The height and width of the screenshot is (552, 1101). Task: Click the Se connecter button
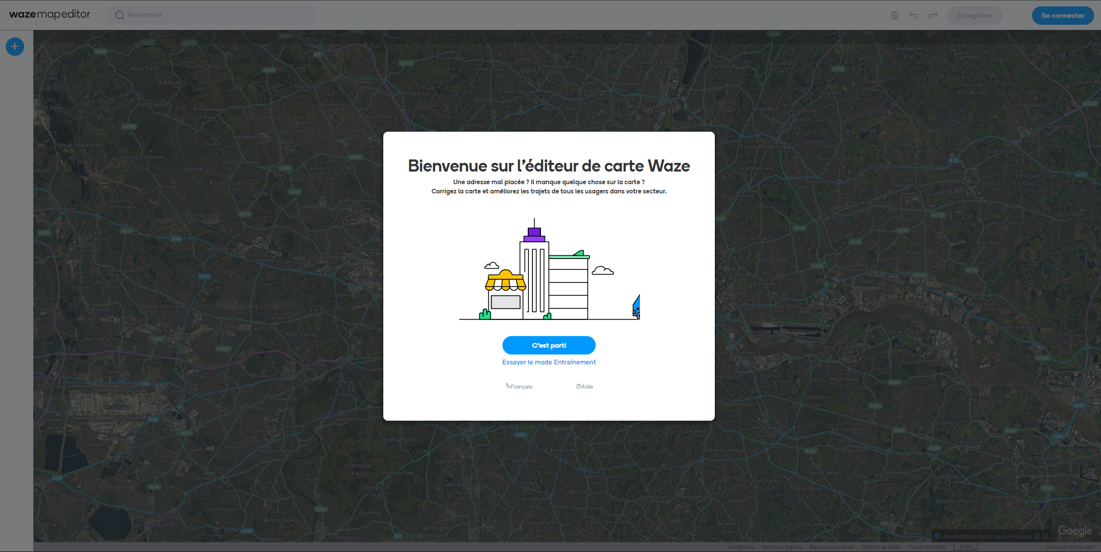[x=1062, y=16]
